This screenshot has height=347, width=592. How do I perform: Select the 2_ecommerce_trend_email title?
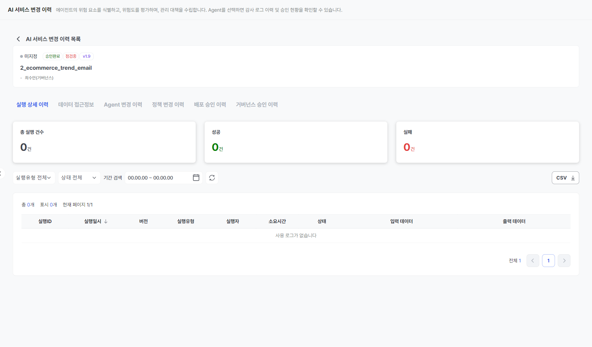56,68
